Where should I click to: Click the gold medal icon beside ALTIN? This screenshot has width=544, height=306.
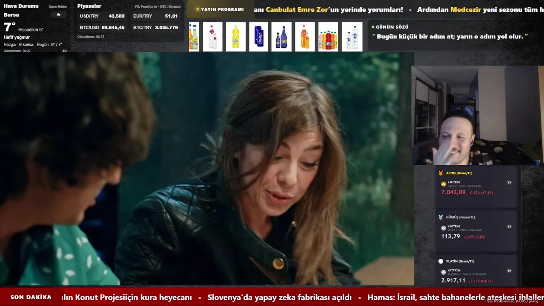pyautogui.click(x=441, y=173)
